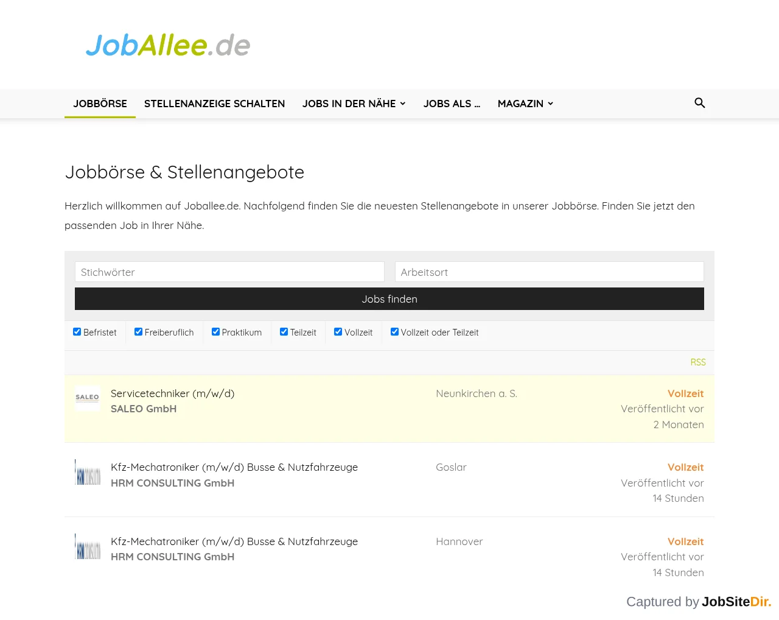Image resolution: width=779 pixels, height=620 pixels.
Task: Click Vollzeit label in Servicetechniker row
Action: click(x=685, y=393)
